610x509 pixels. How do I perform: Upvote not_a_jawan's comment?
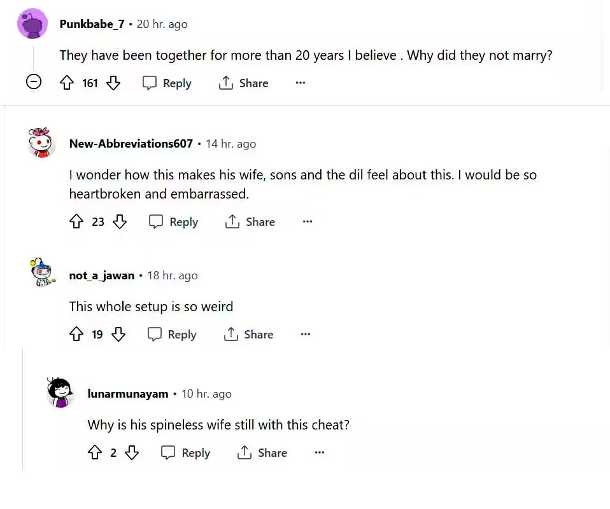76,334
